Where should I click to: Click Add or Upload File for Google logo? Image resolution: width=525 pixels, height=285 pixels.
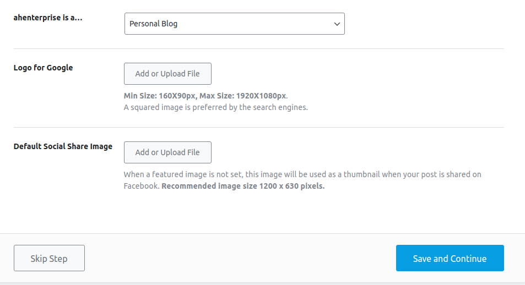(167, 74)
